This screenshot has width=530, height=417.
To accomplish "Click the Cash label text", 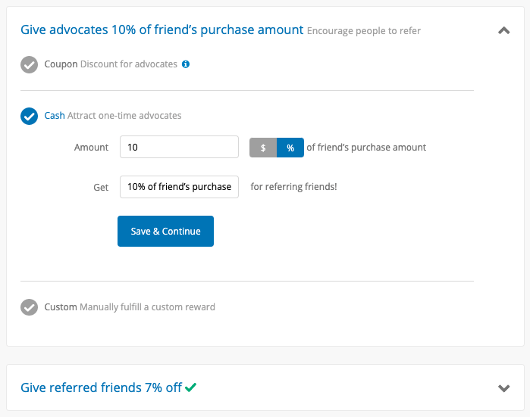I will [55, 115].
